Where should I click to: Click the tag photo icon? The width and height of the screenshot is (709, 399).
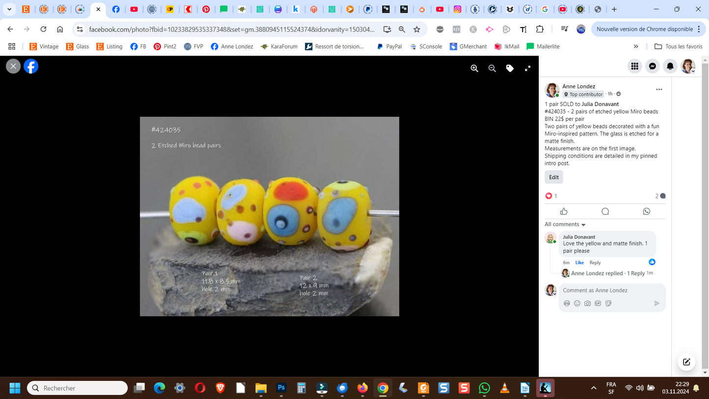(510, 69)
